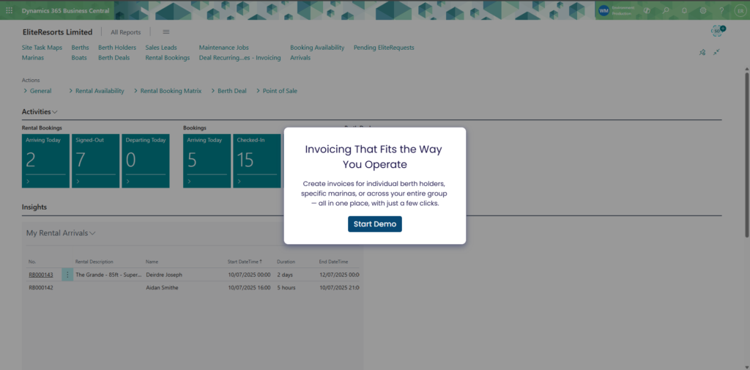Click arrow on Bookings Arriving Today tile
The image size is (750, 370).
[189, 182]
